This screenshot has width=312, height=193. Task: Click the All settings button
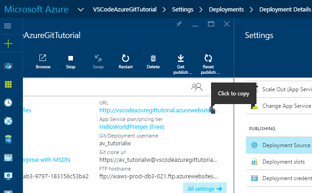[205, 188]
